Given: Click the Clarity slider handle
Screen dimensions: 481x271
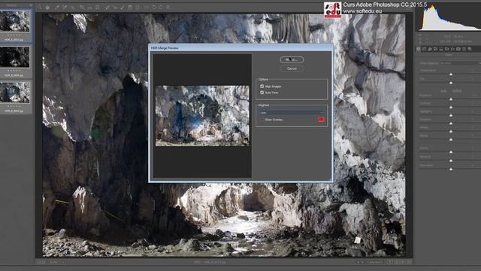Looking at the screenshot, I should 451,152.
